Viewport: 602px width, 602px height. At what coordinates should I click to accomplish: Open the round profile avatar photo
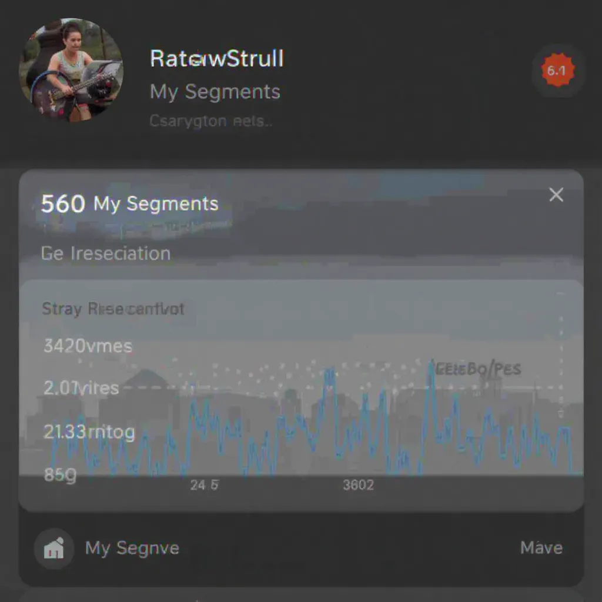point(71,71)
